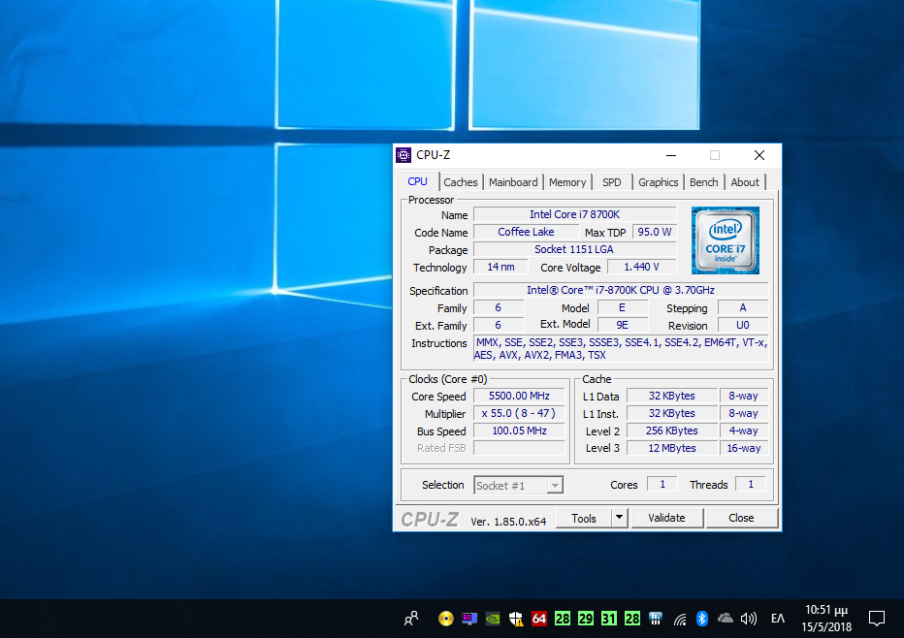Open Windows Defender shield tray icon
904x638 pixels.
[x=516, y=619]
